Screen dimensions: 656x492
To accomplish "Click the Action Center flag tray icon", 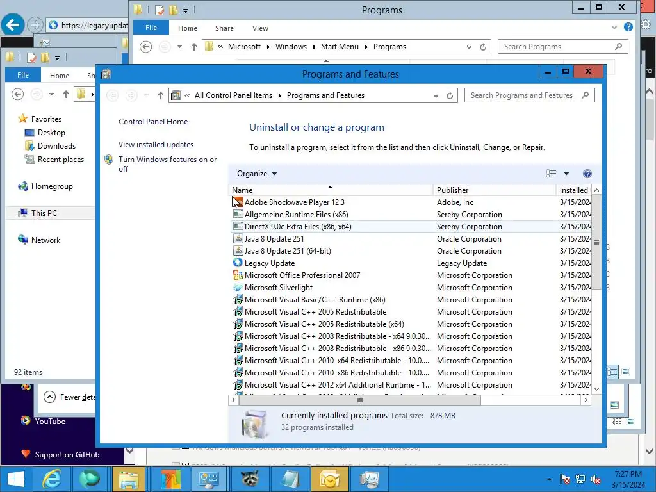I will coord(565,479).
